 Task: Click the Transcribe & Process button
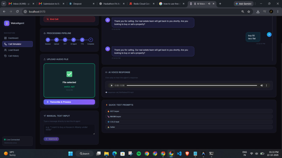tap(69, 102)
